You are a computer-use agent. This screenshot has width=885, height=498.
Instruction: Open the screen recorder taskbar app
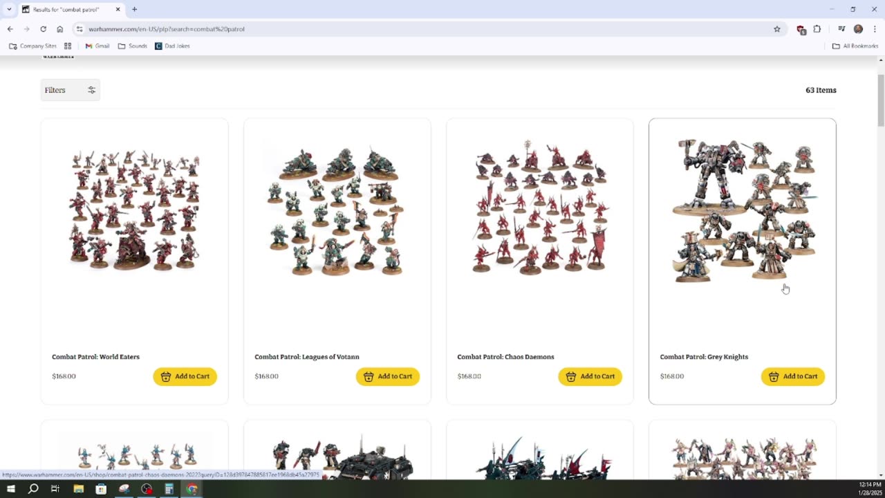147,489
